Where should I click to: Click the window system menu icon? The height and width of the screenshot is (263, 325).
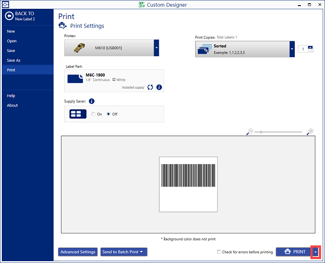point(6,4)
